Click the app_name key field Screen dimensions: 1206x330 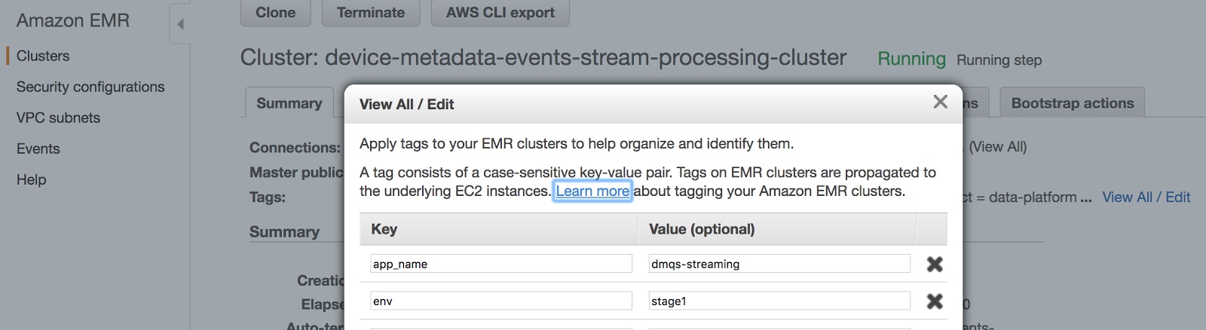(x=500, y=264)
